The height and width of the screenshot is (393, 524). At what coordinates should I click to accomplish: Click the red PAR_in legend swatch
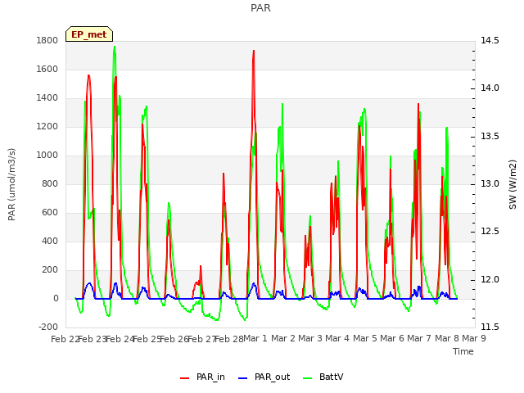pos(184,378)
